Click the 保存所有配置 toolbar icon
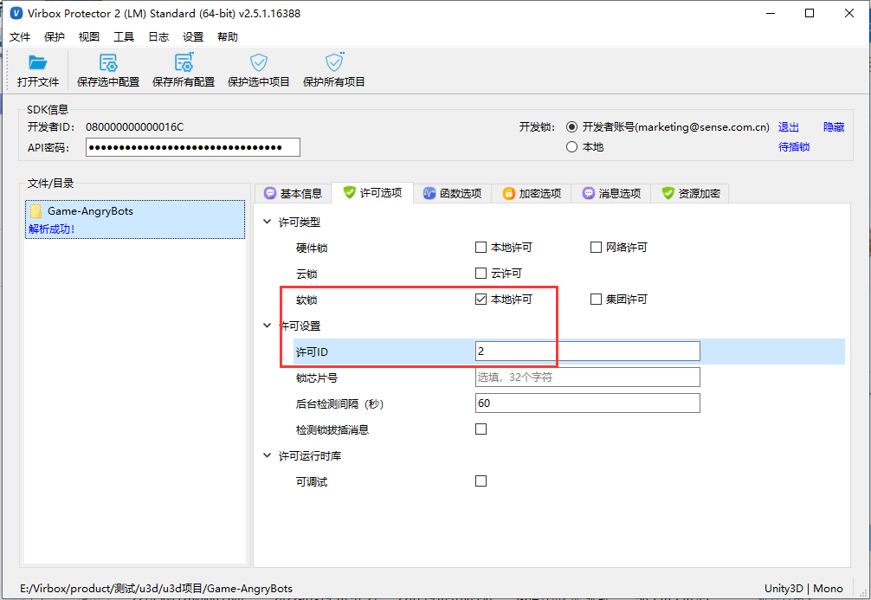This screenshot has height=600, width=871. [x=184, y=62]
